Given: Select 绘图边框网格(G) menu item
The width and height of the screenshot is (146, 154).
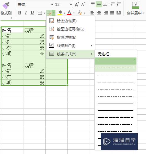Looking at the screenshot, I should pyautogui.click(x=71, y=29).
